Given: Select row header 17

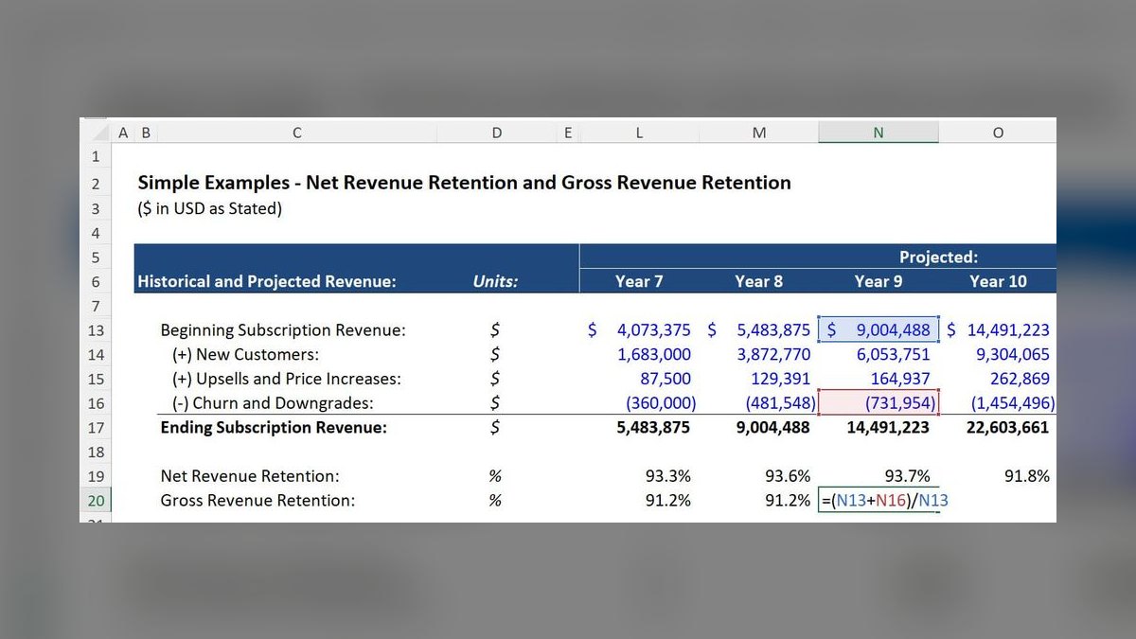Looking at the screenshot, I should tap(96, 428).
